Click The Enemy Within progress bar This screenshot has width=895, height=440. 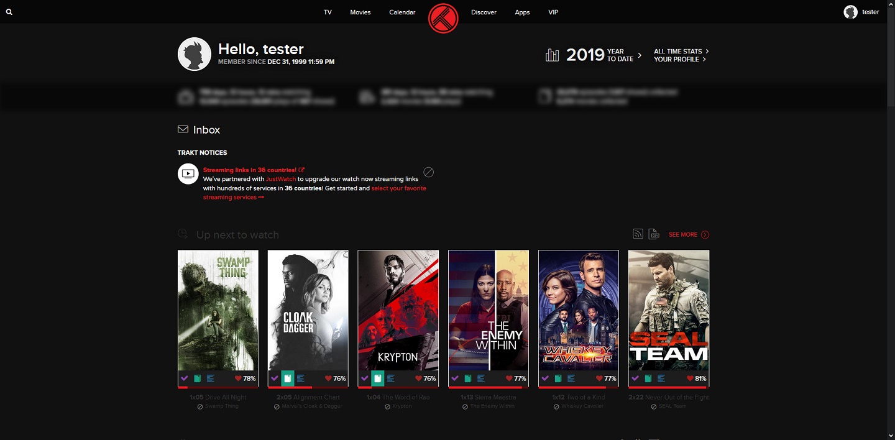(x=489, y=387)
